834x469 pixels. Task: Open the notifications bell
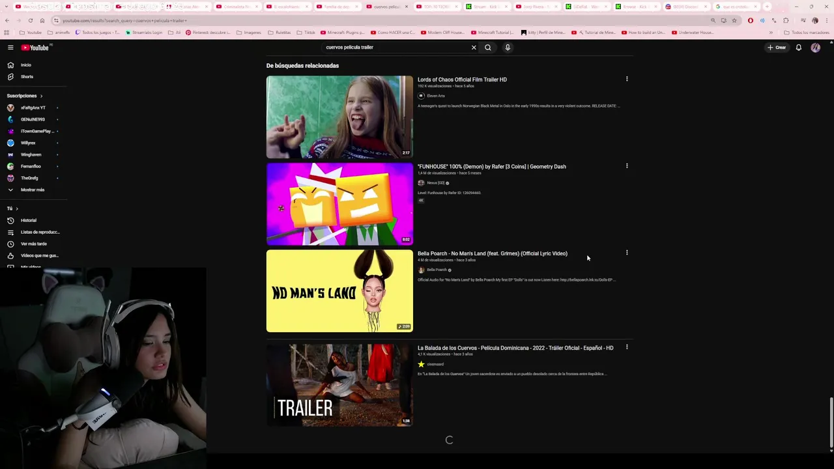tap(798, 48)
